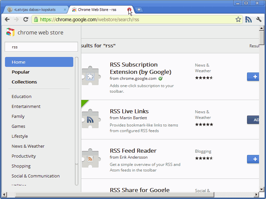Close the Latvijas dabas kopskats tab
The width and height of the screenshot is (266, 199).
(65, 10)
